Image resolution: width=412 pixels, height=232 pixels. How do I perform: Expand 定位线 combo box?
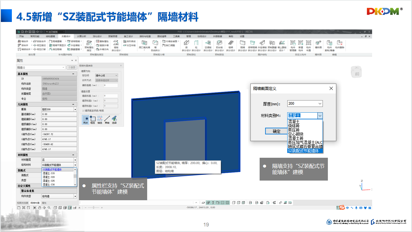(x=116, y=75)
